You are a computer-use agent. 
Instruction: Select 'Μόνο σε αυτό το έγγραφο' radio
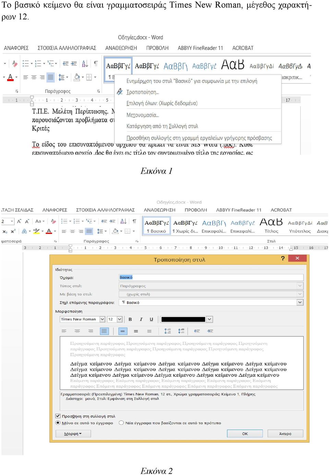coord(58,423)
